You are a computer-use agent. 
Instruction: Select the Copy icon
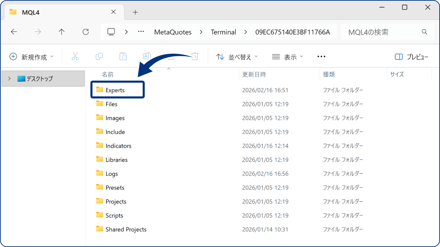click(99, 56)
